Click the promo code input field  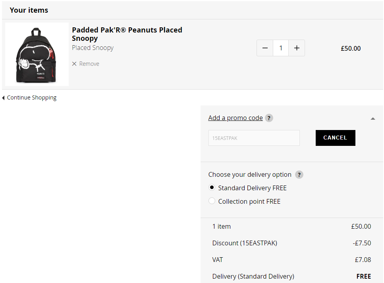[x=254, y=138]
